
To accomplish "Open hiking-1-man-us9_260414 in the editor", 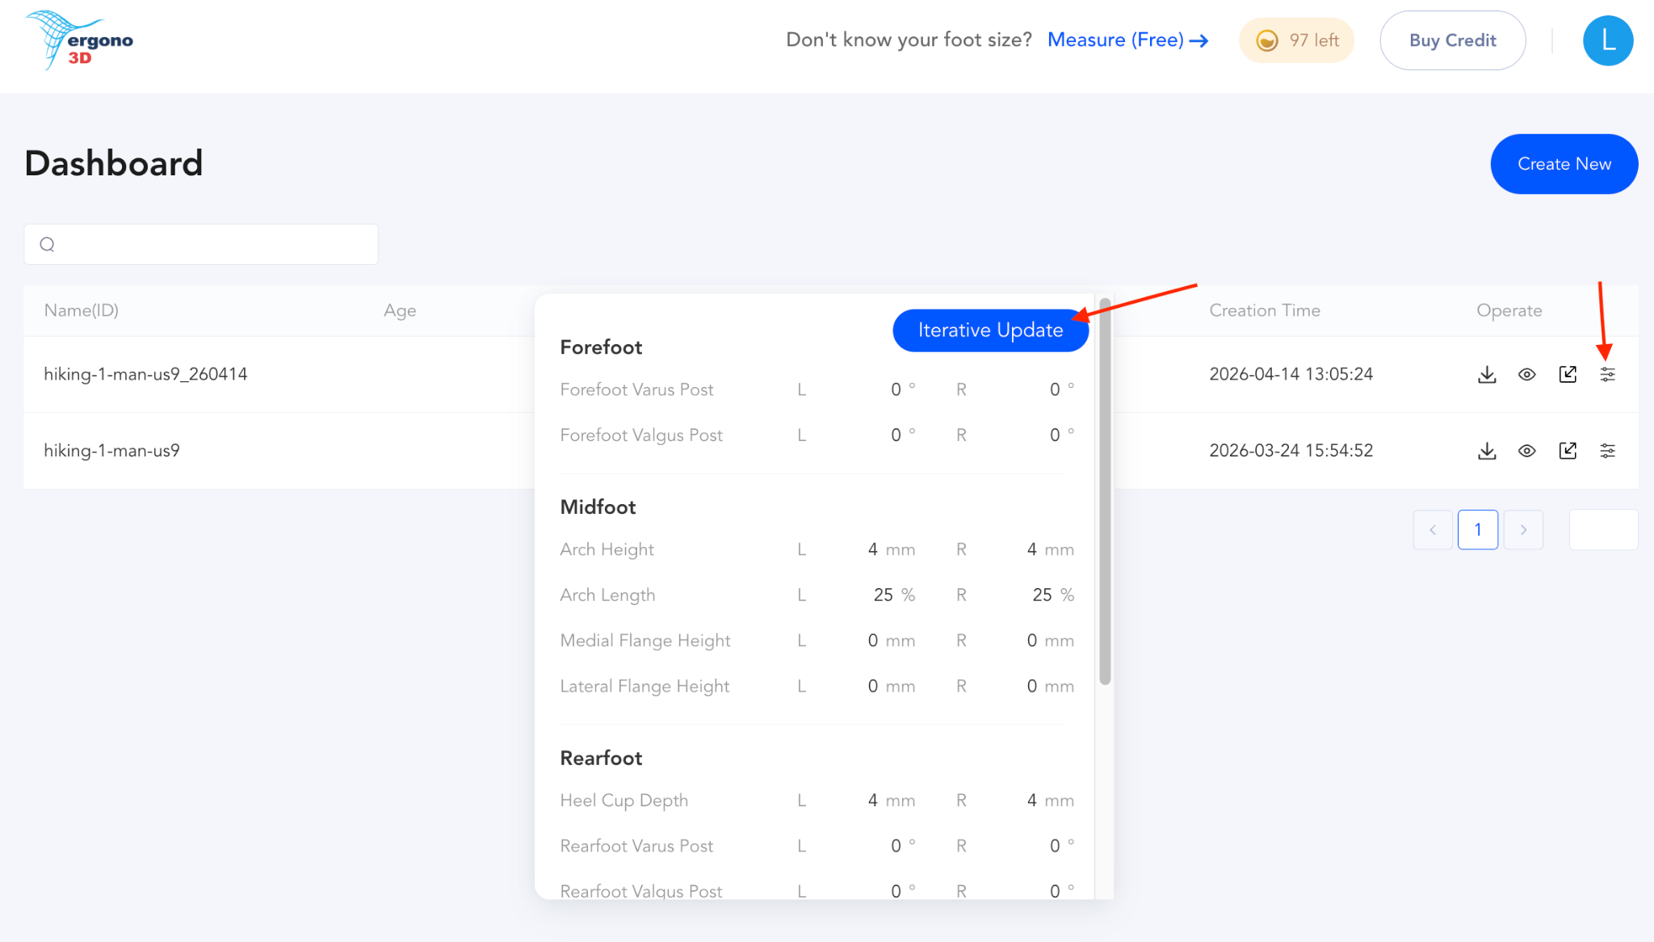I will coord(1567,374).
